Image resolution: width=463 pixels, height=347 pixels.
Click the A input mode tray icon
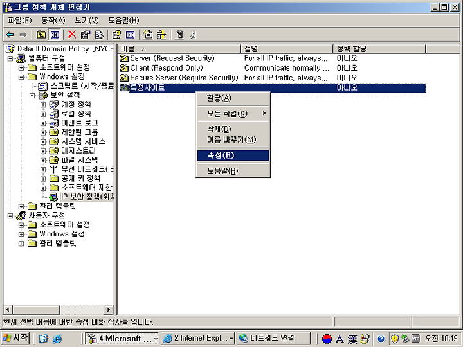click(340, 339)
